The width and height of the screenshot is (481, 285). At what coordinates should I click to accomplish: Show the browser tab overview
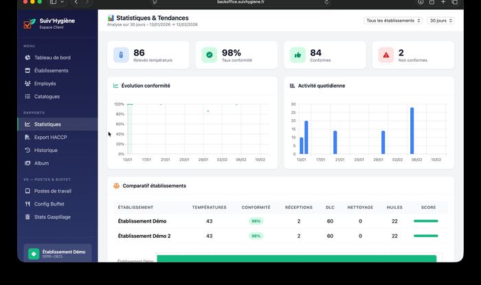click(x=455, y=2)
